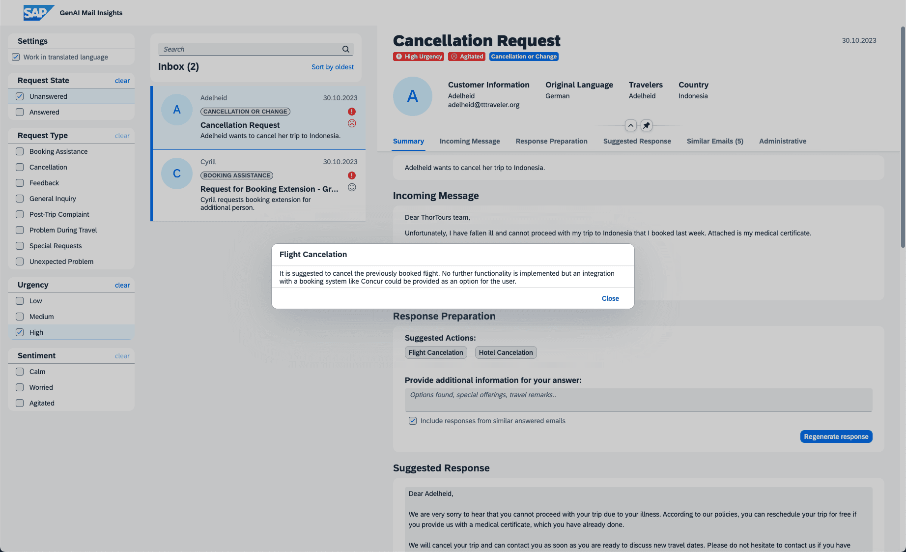Screen dimensions: 906x552
Task: Switch to the Incoming Message tab
Action: click(x=470, y=141)
